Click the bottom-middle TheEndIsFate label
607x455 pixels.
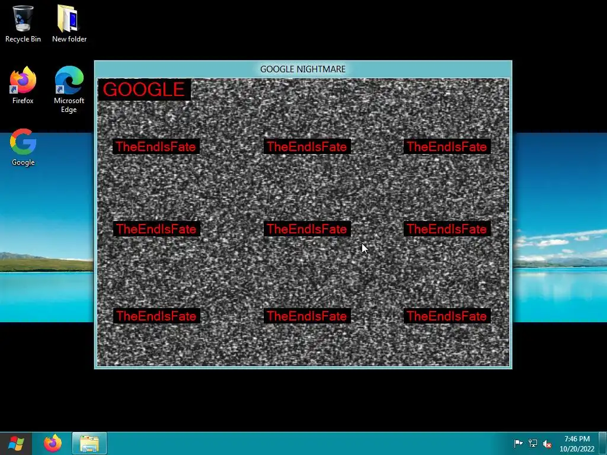point(307,316)
